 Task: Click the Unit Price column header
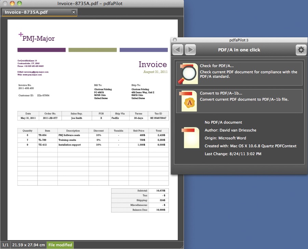tap(138, 131)
